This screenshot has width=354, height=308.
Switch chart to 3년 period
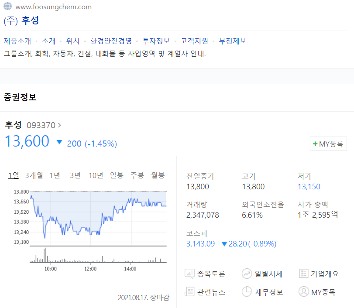75,175
